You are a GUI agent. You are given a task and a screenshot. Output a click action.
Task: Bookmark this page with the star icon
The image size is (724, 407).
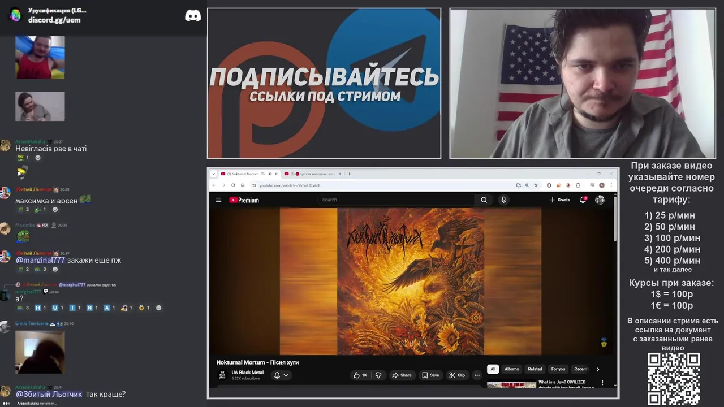(536, 185)
